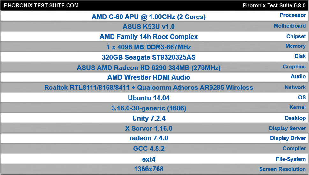Click the Kernel row label
Image resolution: width=309 pixels, height=175 pixels.
tap(297, 107)
